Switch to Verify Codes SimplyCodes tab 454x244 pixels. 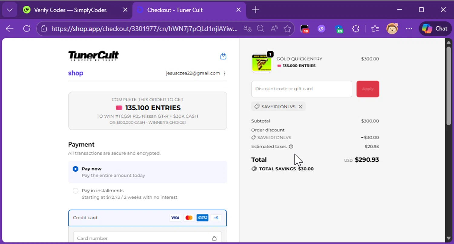(70, 10)
